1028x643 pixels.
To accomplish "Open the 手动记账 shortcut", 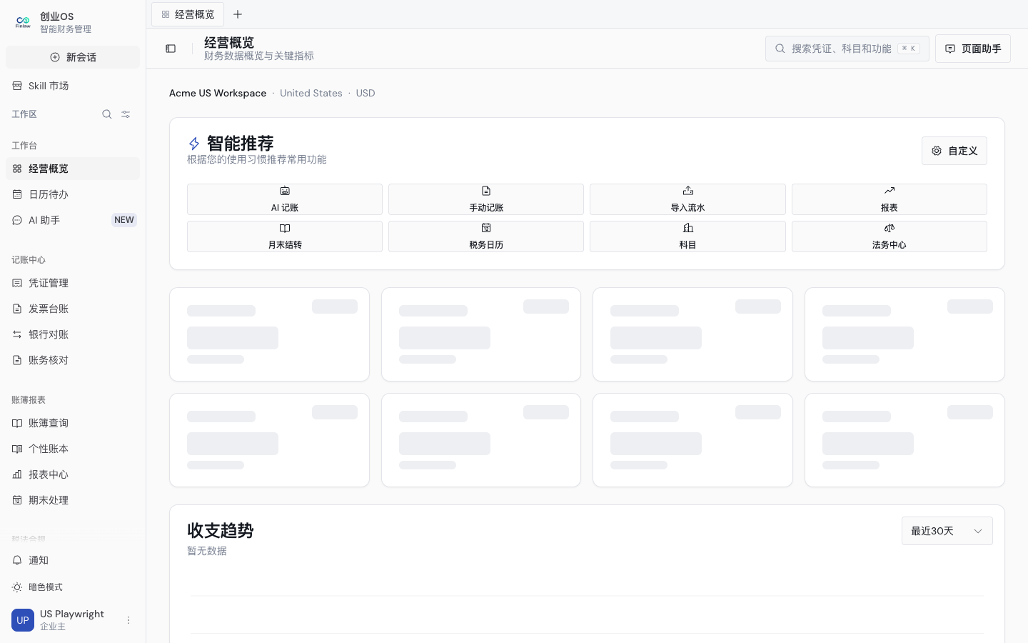I will 486,199.
